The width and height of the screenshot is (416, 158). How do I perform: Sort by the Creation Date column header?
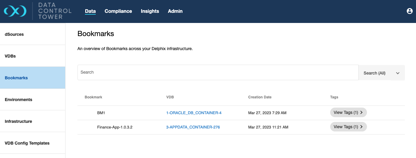coord(260,97)
